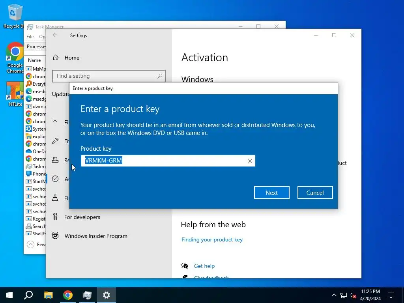Click the Recovery icon in Settings sidebar
Screen dimensions: 404x303
tap(55, 160)
